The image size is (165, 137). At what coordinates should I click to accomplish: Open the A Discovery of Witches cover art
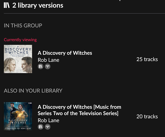[18, 59]
